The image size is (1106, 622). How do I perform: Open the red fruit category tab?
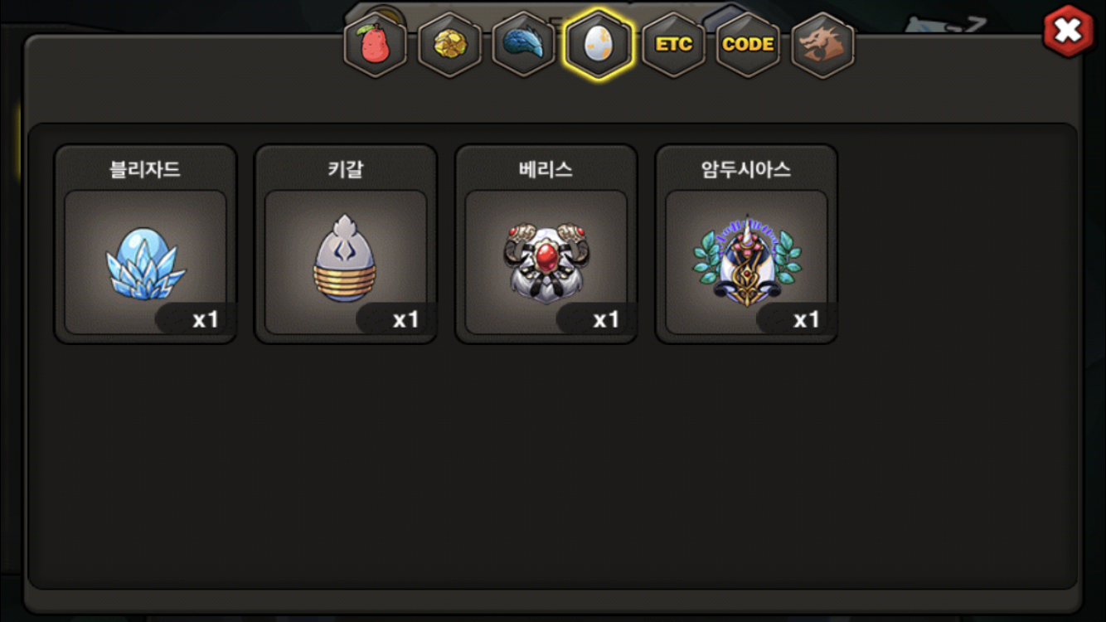click(x=376, y=44)
